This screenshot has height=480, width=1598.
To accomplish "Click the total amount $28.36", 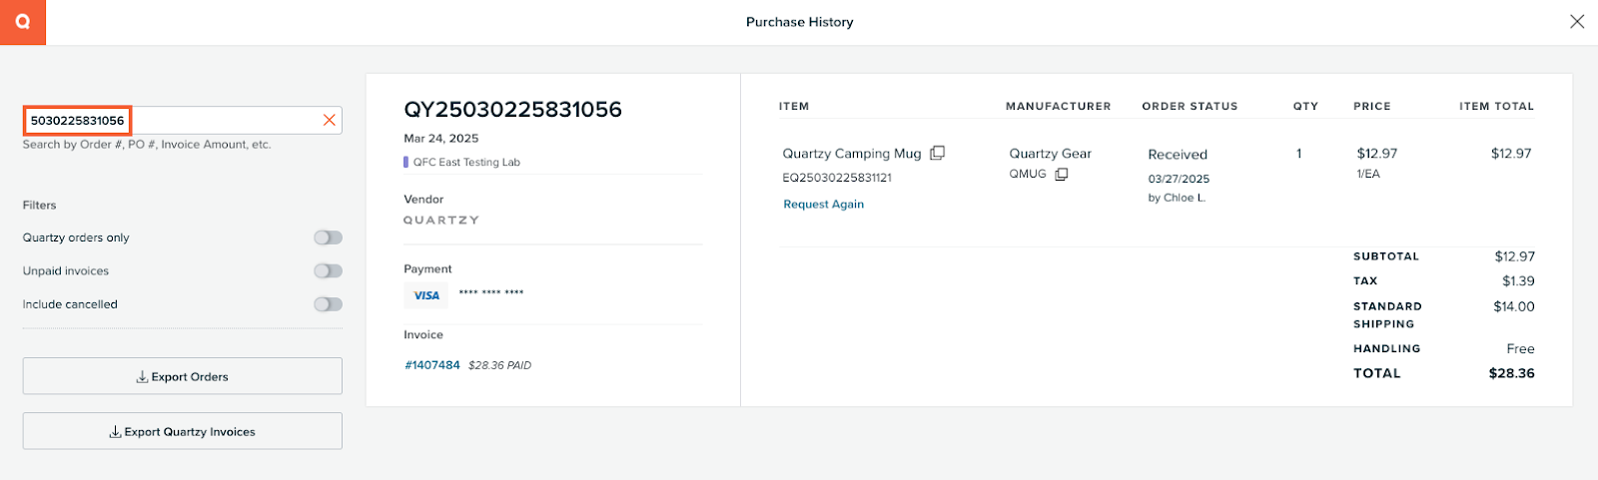I will (x=1511, y=373).
